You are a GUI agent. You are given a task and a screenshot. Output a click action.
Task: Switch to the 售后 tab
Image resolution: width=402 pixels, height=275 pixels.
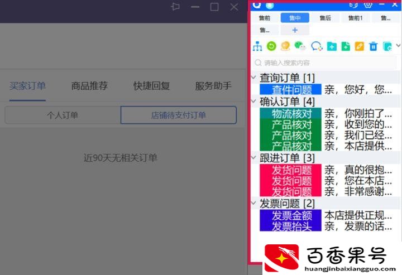point(325,18)
